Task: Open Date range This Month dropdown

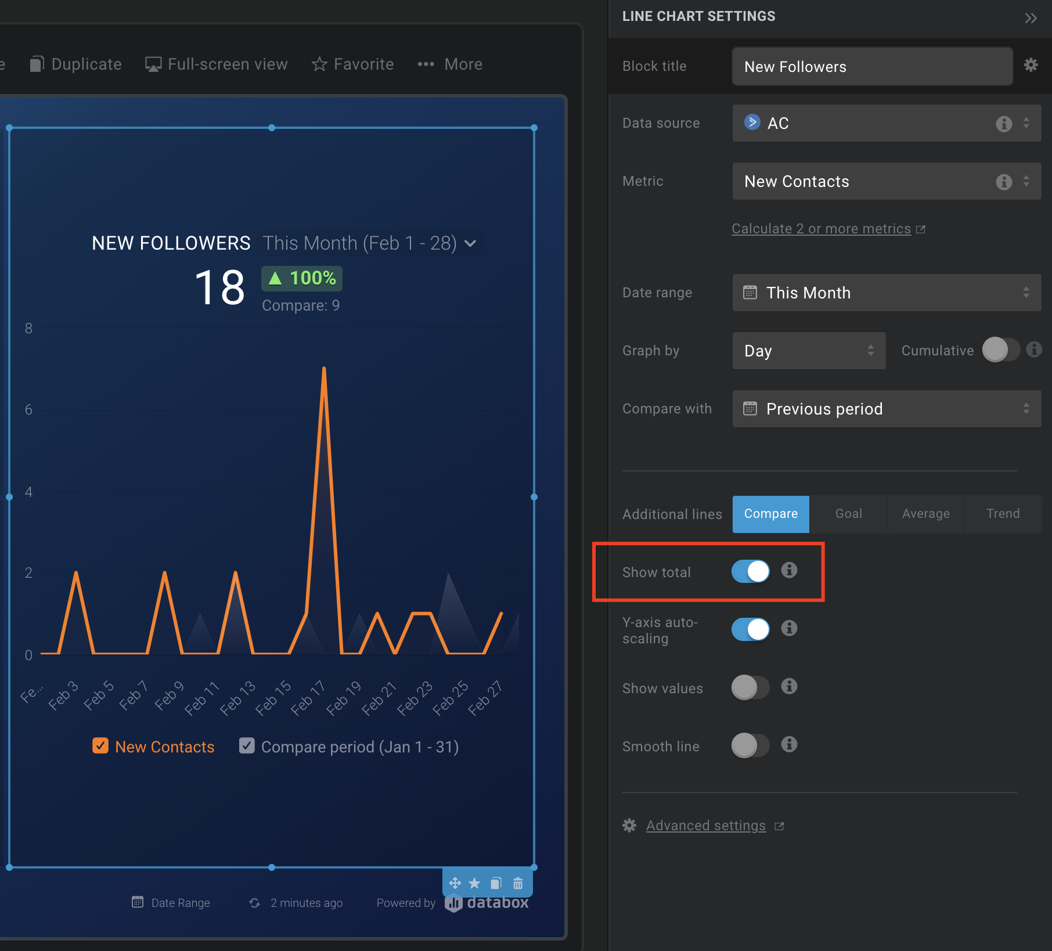Action: tap(887, 293)
